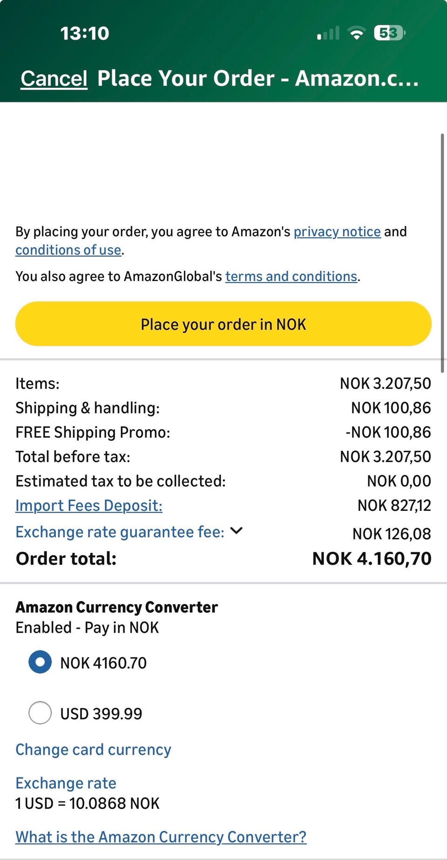This screenshot has height=860, width=447.
Task: Tap the 13:10 clock in status bar
Action: (x=84, y=33)
